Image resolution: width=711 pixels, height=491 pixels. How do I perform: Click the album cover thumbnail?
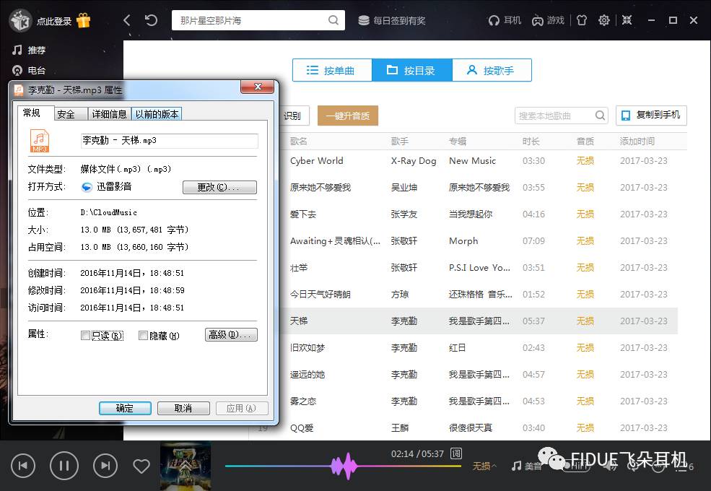tap(186, 466)
